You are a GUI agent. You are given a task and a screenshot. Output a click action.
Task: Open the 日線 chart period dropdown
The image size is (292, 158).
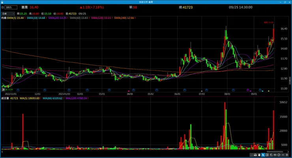8,13
